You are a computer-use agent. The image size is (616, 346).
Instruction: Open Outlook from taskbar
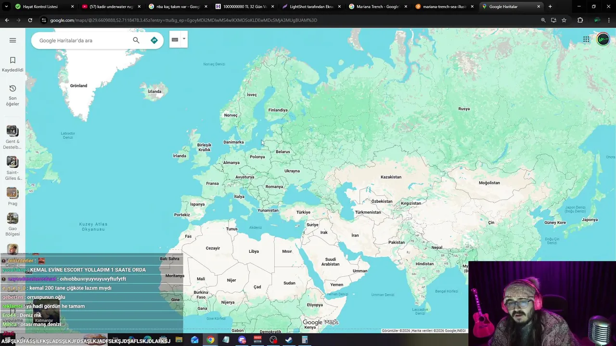(x=194, y=340)
